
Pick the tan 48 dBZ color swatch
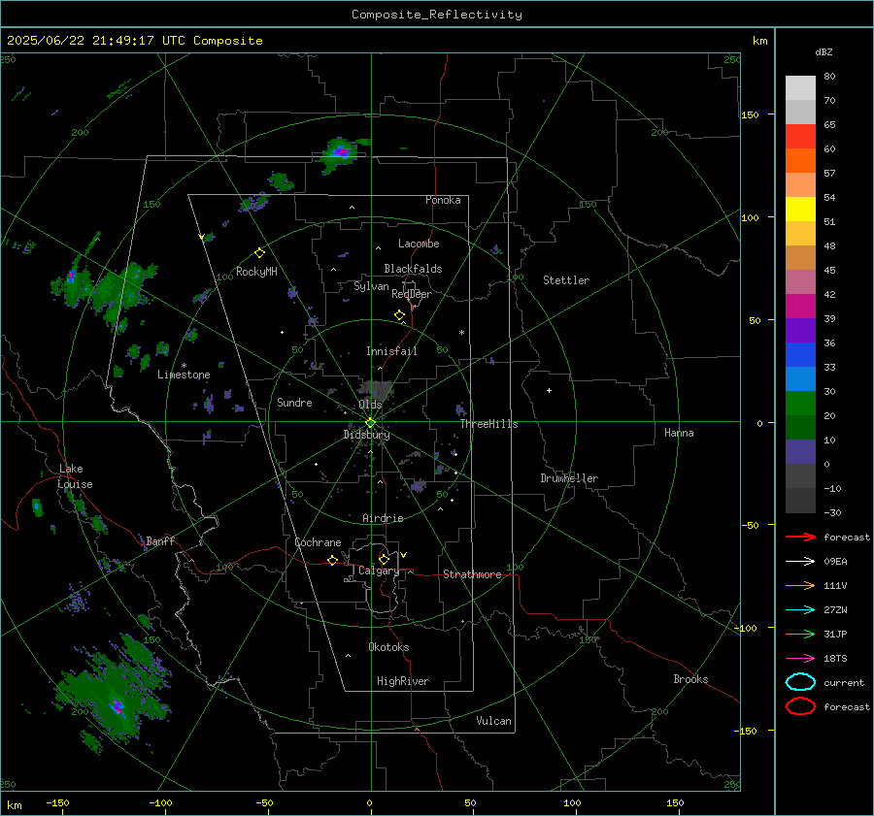800,257
